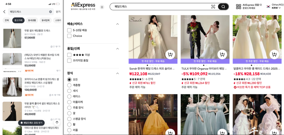
Task: Open the TULX 우아한 Organza product title
Action: click(x=204, y=69)
